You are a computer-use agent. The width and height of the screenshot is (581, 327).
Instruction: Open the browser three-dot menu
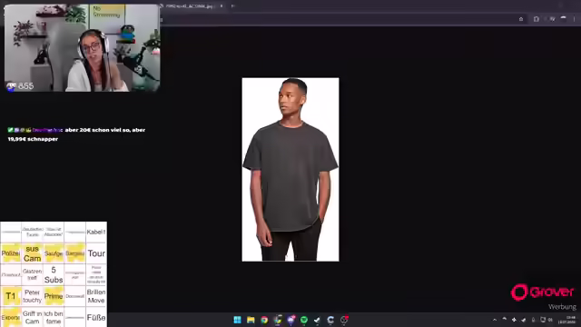coord(575,19)
